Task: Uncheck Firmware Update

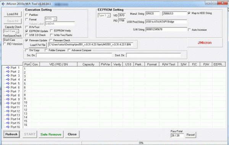Action: [27, 40]
